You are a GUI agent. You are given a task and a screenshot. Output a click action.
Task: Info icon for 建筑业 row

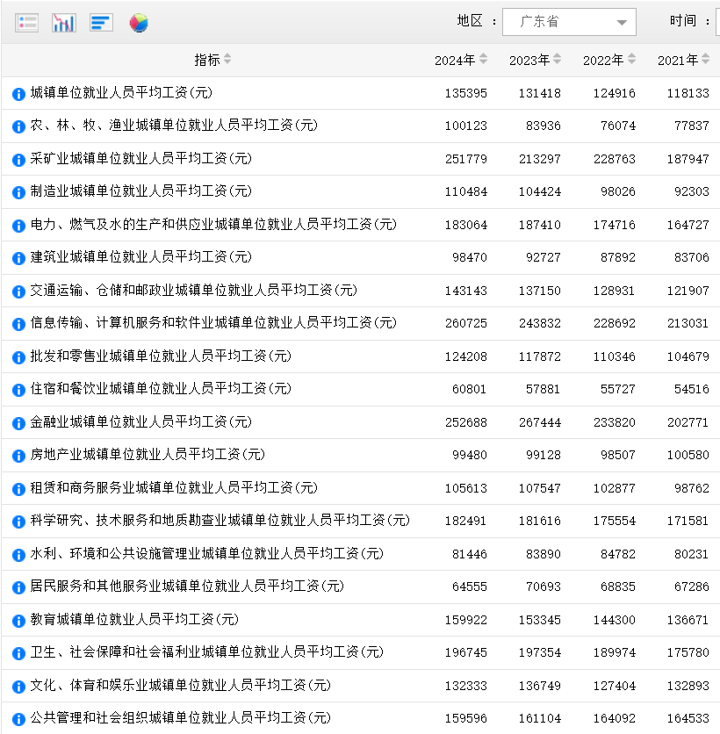tap(18, 258)
